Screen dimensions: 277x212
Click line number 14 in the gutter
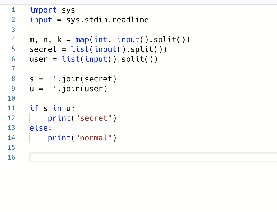click(x=11, y=138)
